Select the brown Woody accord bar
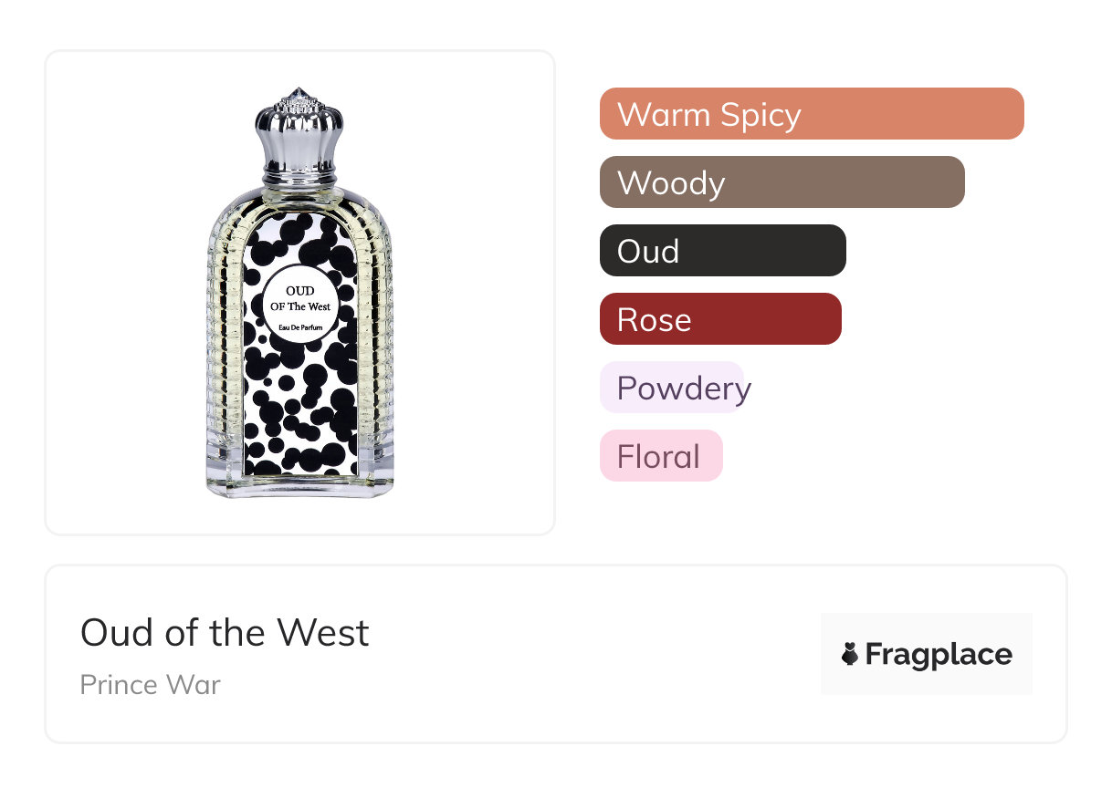The image size is (1112, 788). point(782,182)
